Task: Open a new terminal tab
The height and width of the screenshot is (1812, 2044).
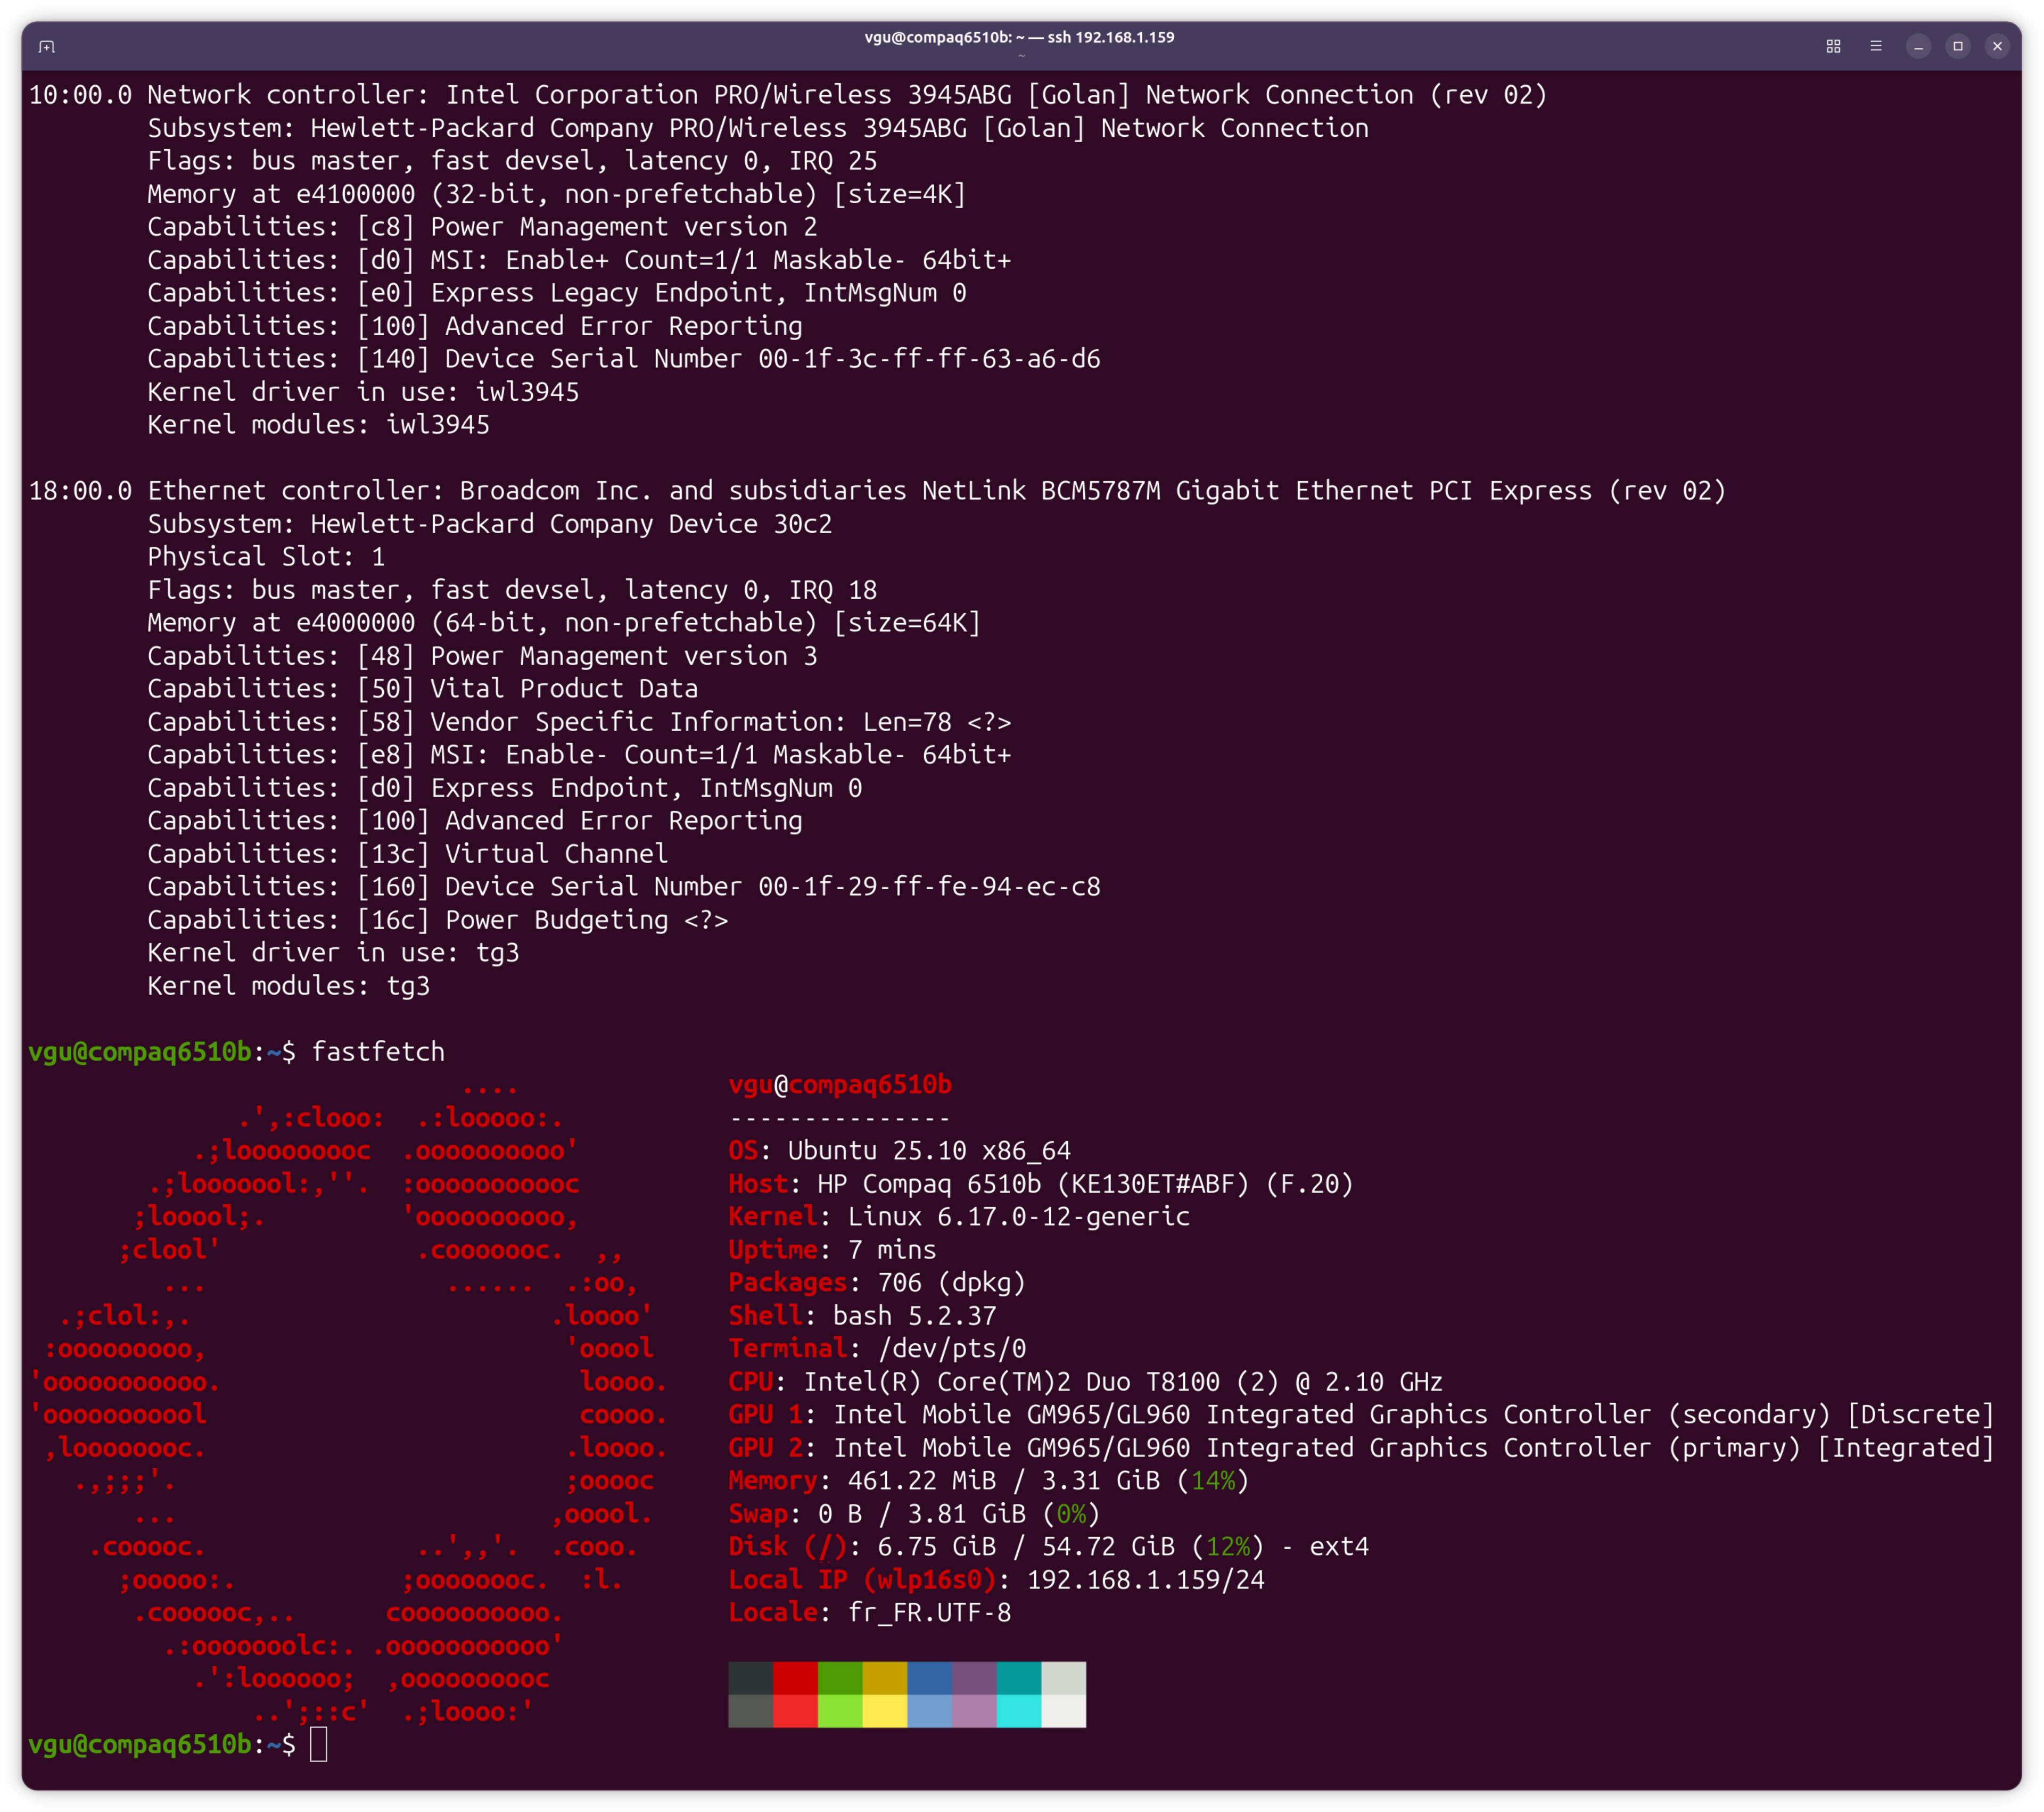Action: (x=47, y=46)
